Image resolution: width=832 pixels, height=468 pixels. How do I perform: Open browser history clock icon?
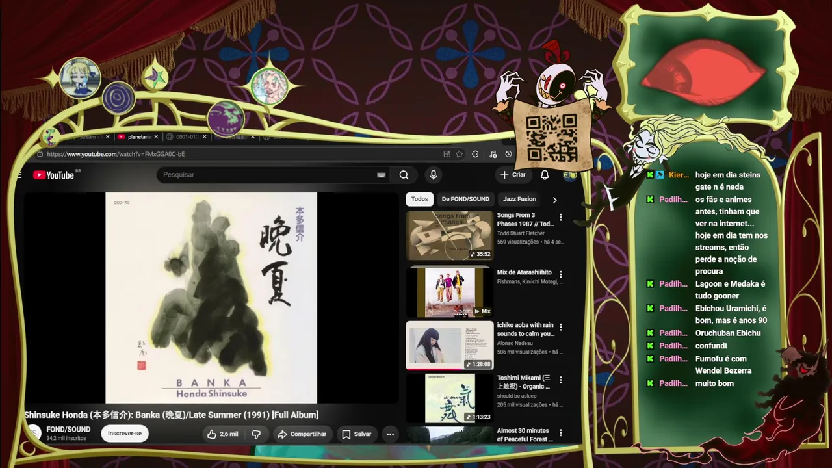(508, 154)
